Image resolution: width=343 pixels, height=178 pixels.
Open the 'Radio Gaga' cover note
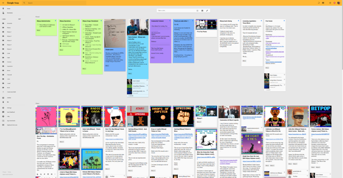click(x=92, y=116)
